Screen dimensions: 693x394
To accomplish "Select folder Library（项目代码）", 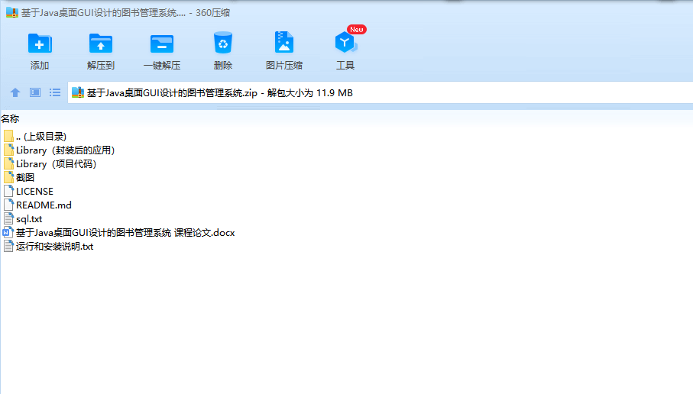I will pyautogui.click(x=50, y=164).
